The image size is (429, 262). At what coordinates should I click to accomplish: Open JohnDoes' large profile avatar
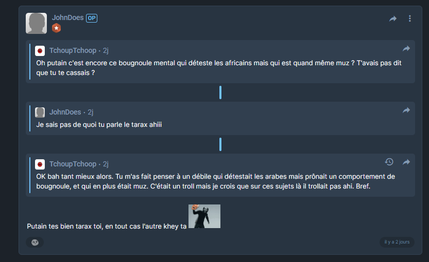pos(37,23)
